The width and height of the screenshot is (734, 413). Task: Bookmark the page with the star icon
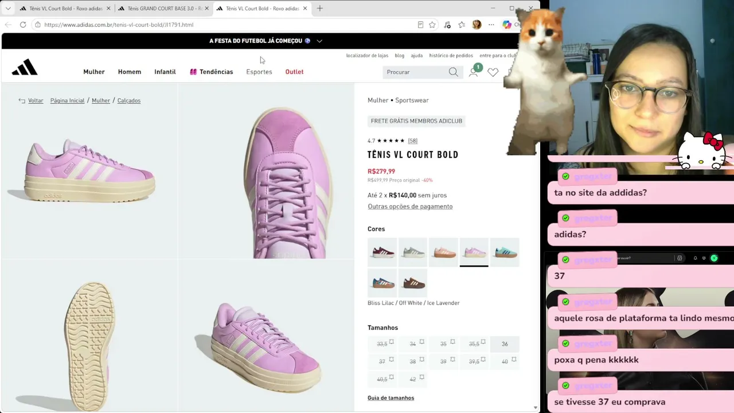point(432,25)
